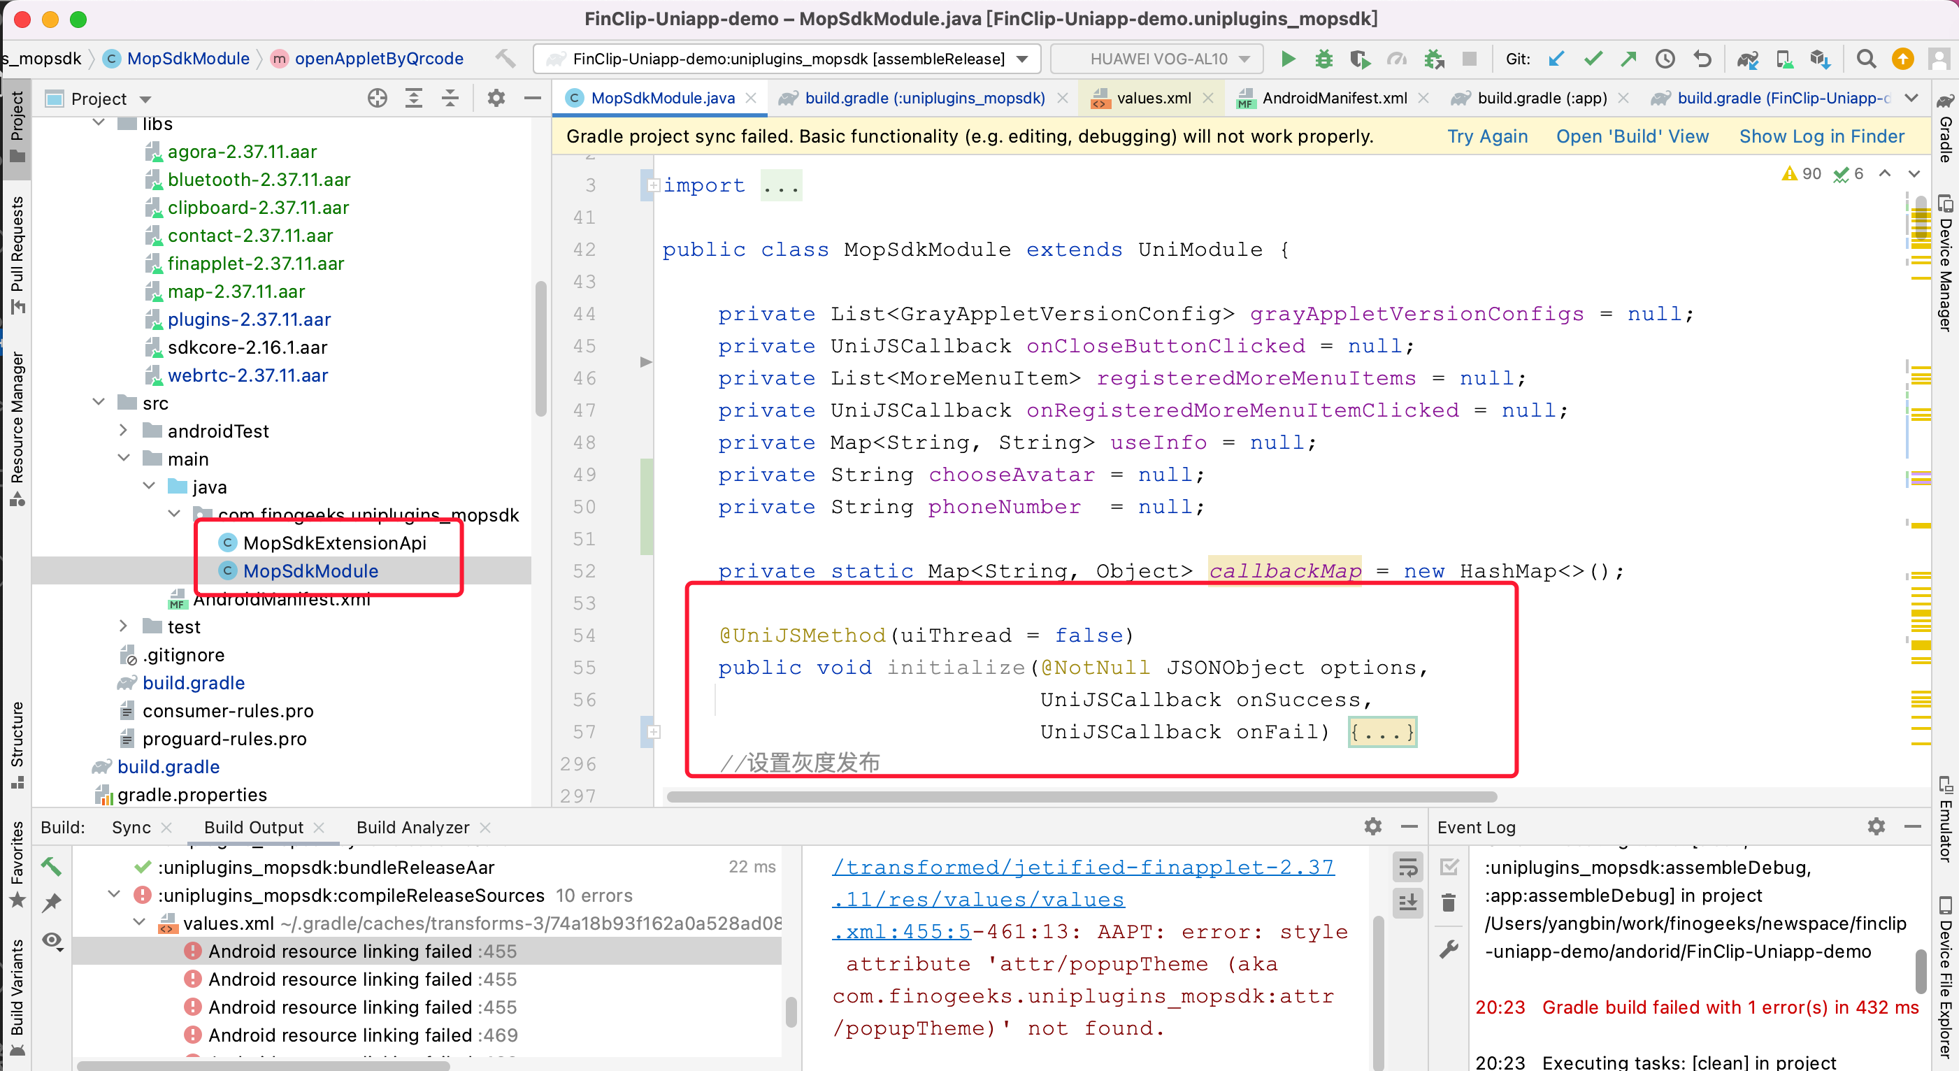Click the editor horizontal scrollbar
Screen dimensions: 1959x1071
coord(1081,796)
